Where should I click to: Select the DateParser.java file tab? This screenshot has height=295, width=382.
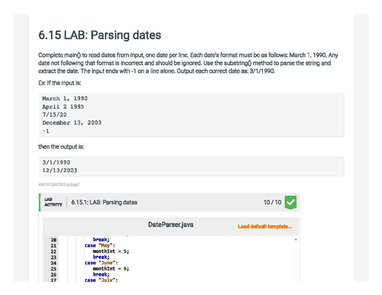click(171, 224)
